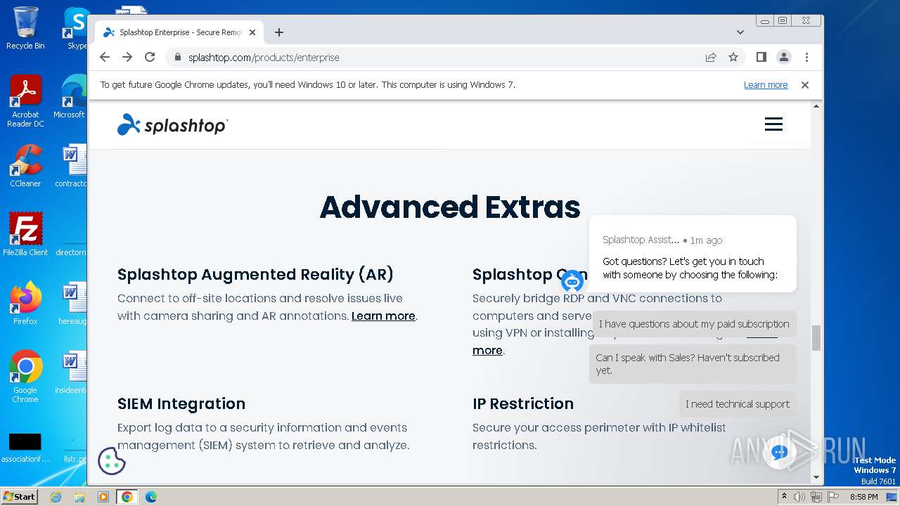This screenshot has width=900, height=506.
Task: Reload the Splashtop page
Action: pos(150,57)
